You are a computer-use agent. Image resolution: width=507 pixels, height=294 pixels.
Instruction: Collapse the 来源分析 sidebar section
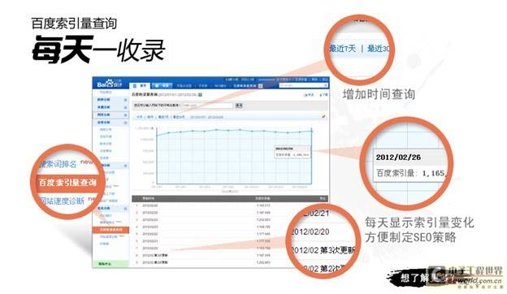click(125, 107)
